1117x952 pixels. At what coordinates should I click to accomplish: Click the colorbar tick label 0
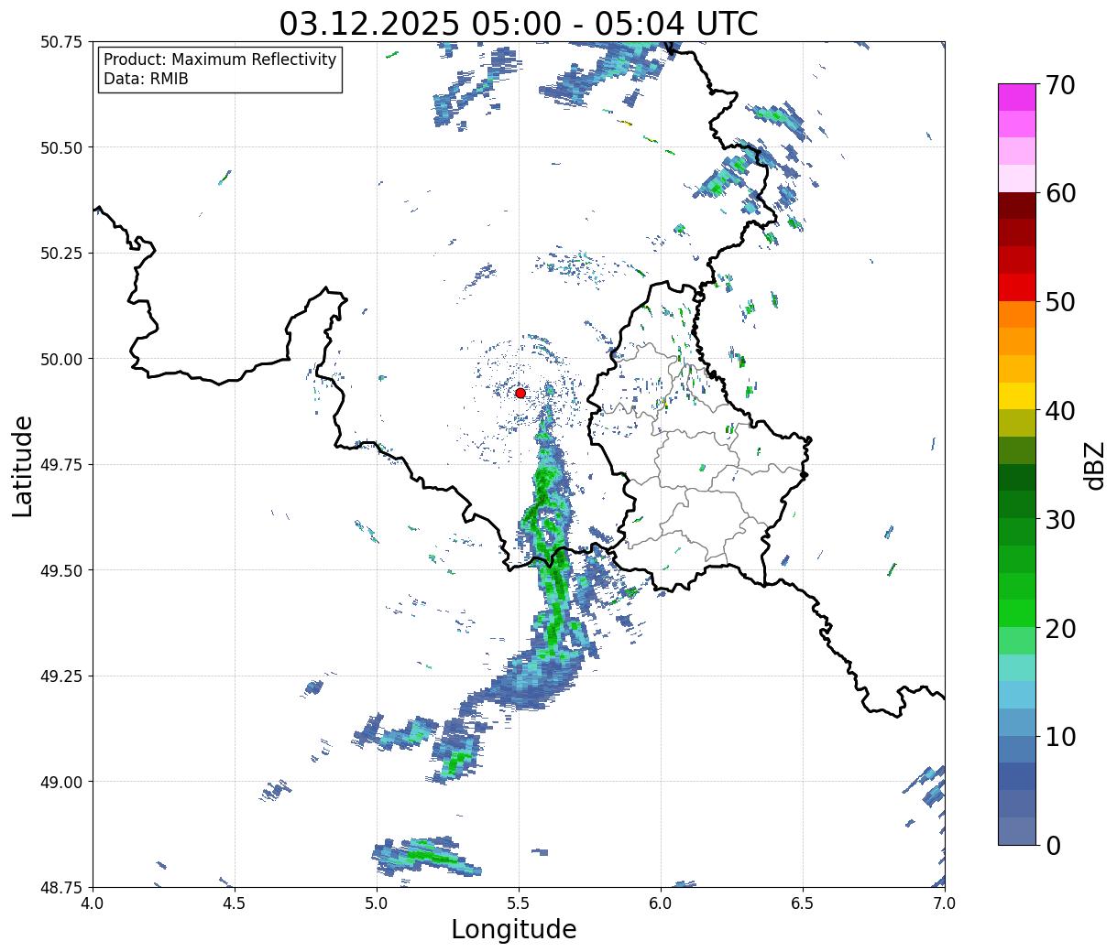click(1052, 846)
